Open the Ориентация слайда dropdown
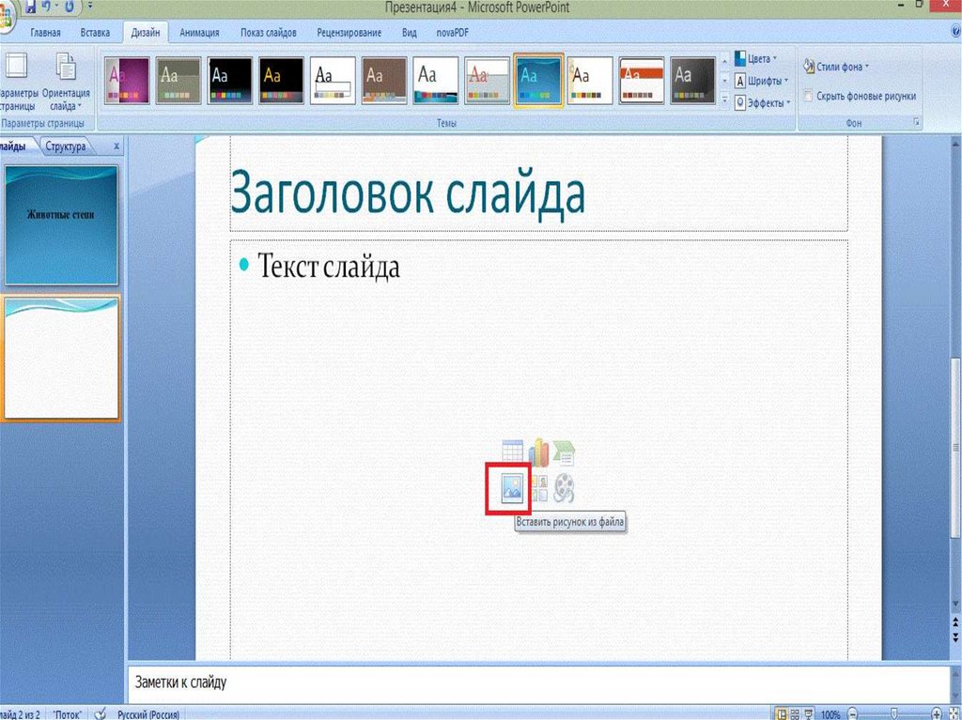The width and height of the screenshot is (962, 720). (66, 82)
